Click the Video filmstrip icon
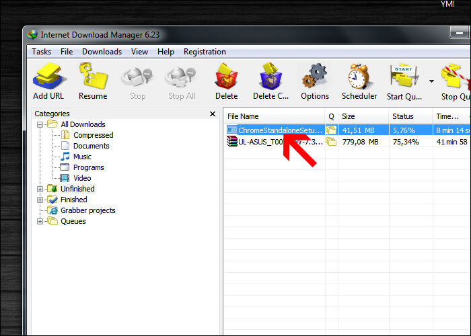 pyautogui.click(x=65, y=178)
